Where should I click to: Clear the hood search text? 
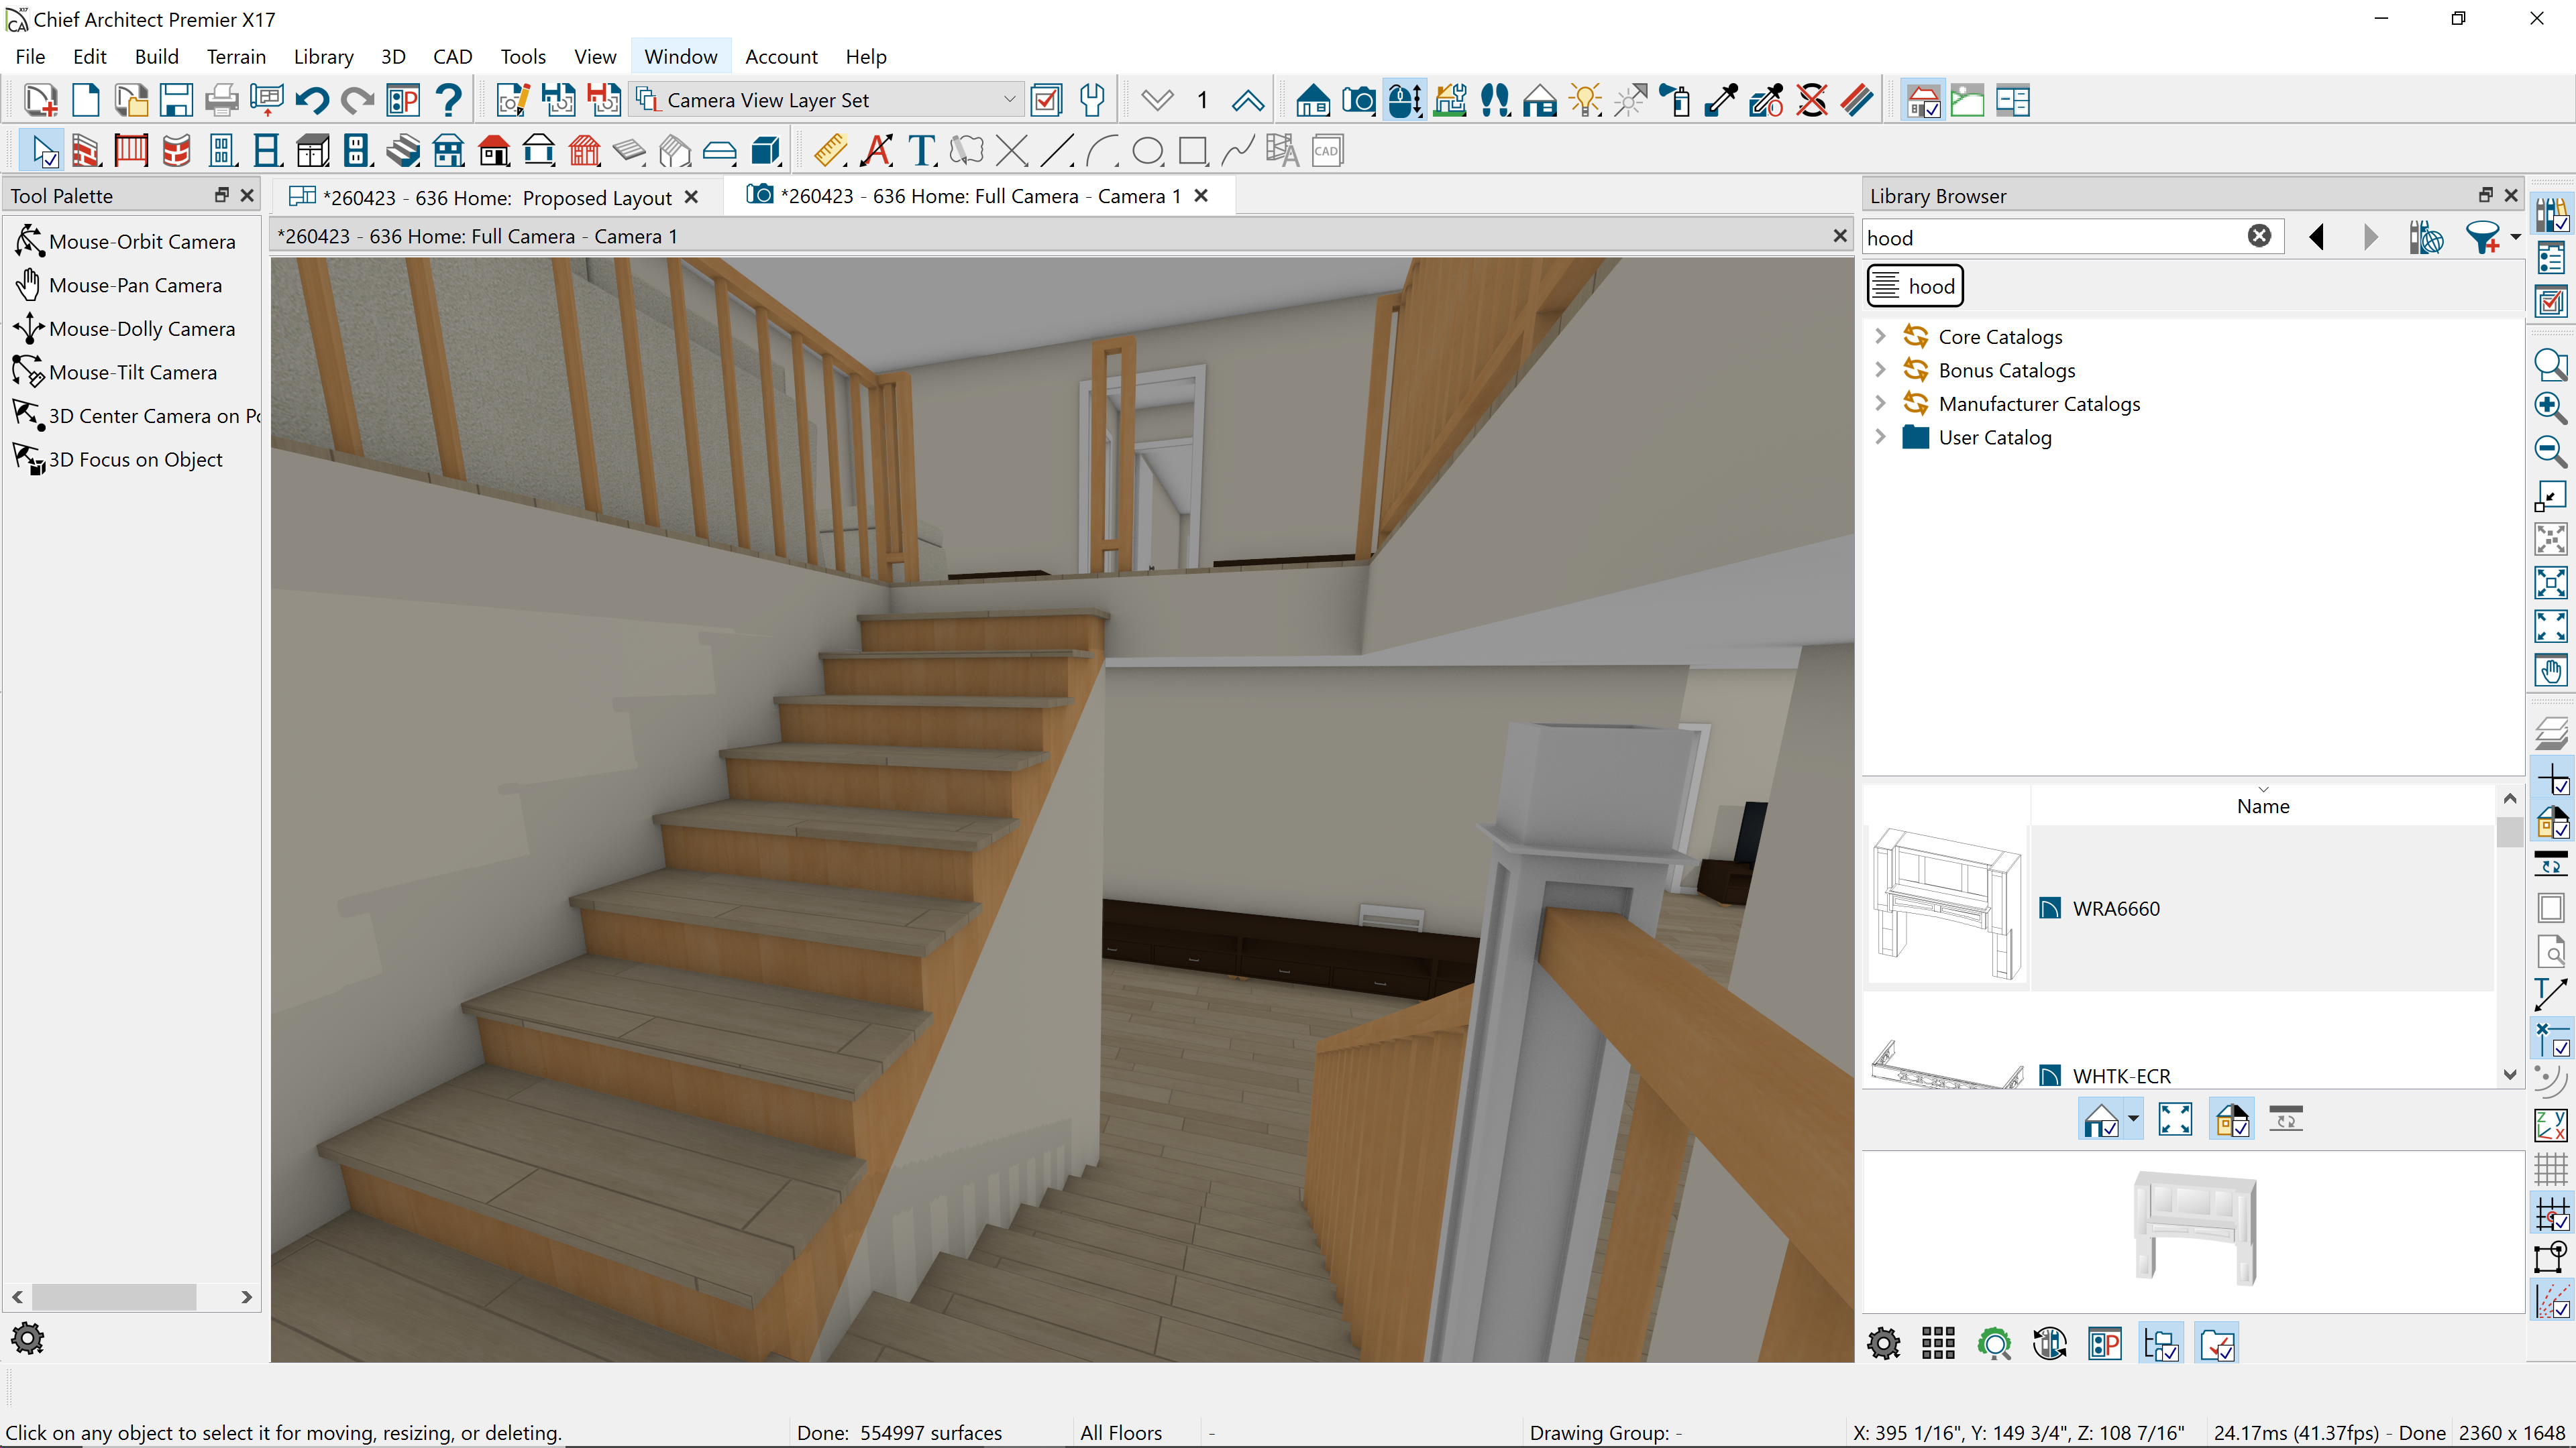(x=2259, y=237)
